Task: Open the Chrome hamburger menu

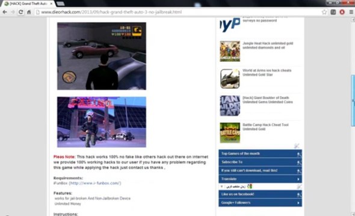Action: (351, 12)
